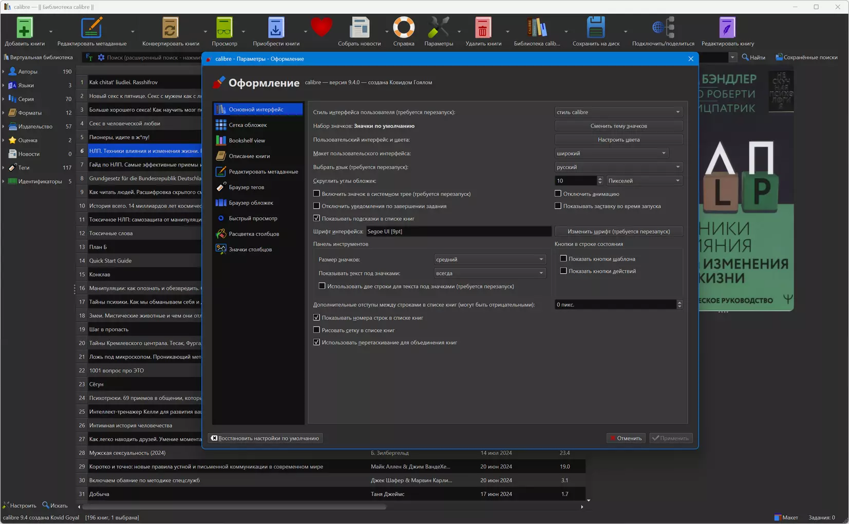
Task: Click the Help lifebuoy icon
Action: [x=403, y=28]
